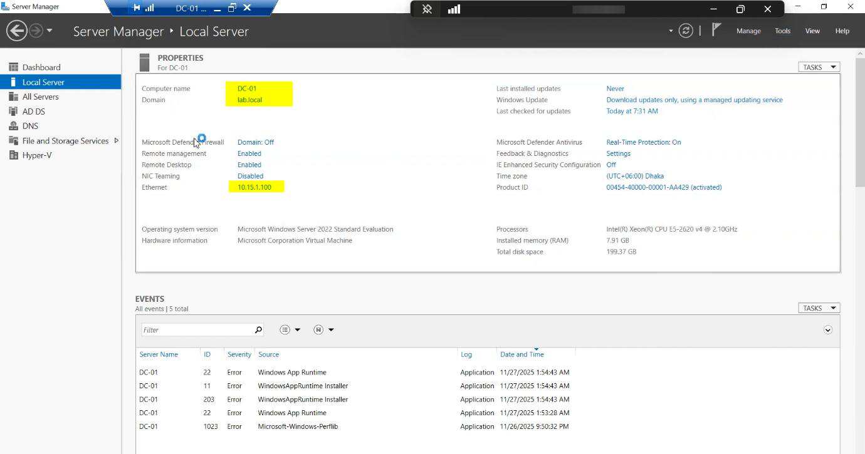
Task: Expand events filter with chevron button
Action: pyautogui.click(x=828, y=330)
